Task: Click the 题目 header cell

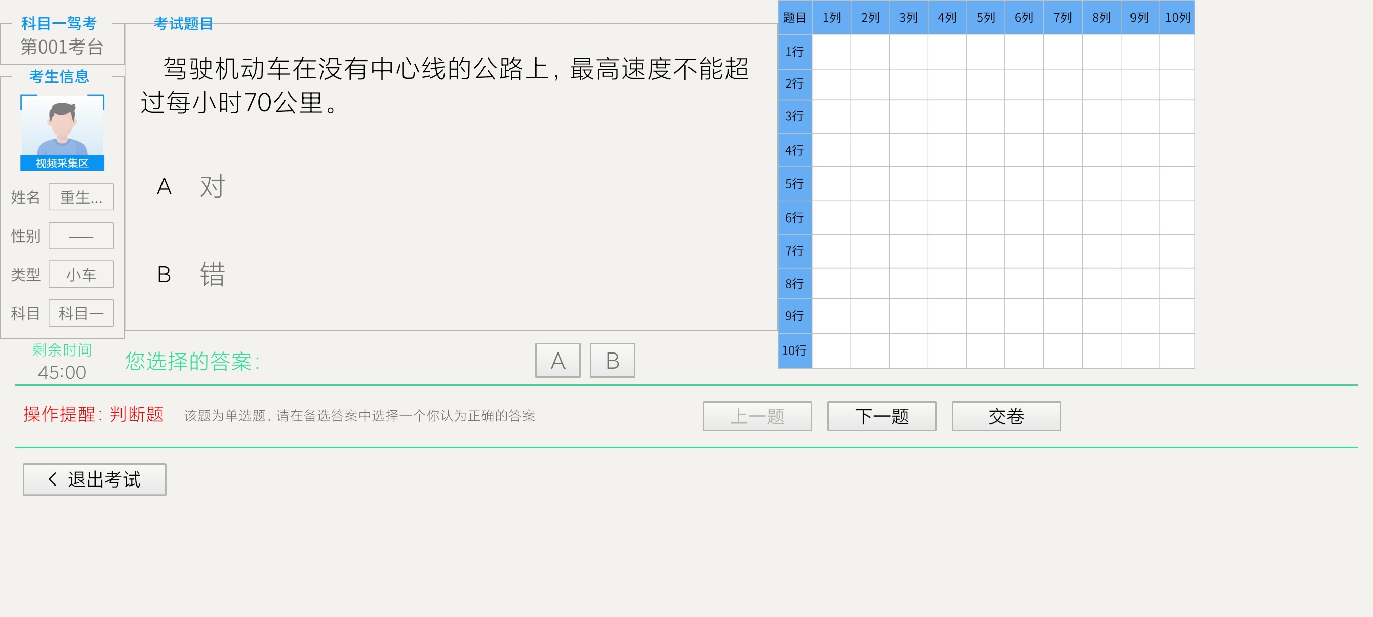Action: click(x=795, y=18)
